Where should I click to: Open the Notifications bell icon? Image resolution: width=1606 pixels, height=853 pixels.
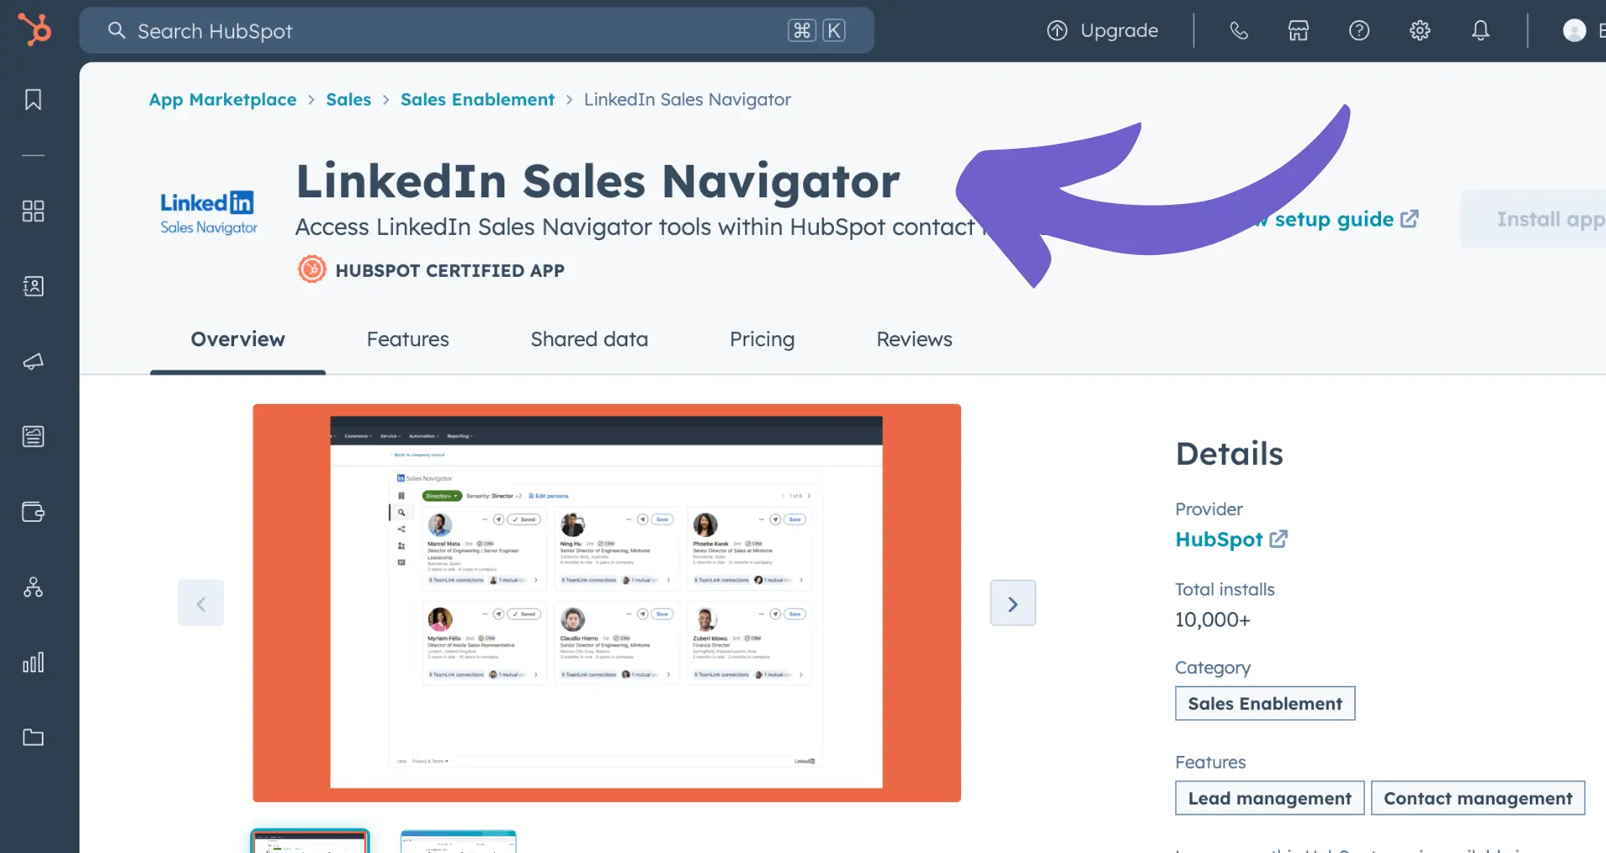coord(1481,31)
